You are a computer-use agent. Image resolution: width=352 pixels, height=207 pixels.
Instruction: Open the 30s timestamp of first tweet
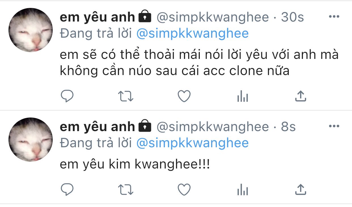point(292,18)
